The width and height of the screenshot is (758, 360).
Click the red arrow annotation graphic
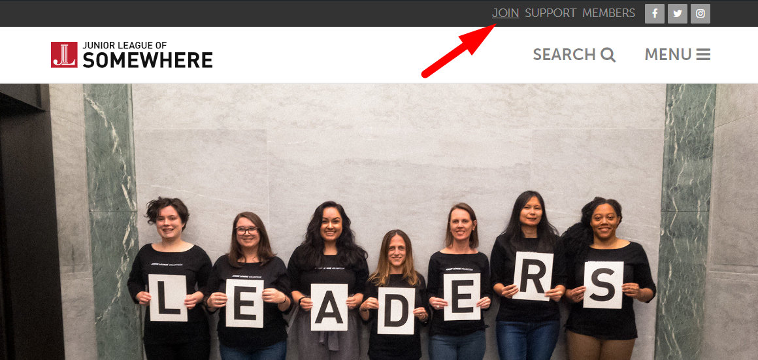459,51
